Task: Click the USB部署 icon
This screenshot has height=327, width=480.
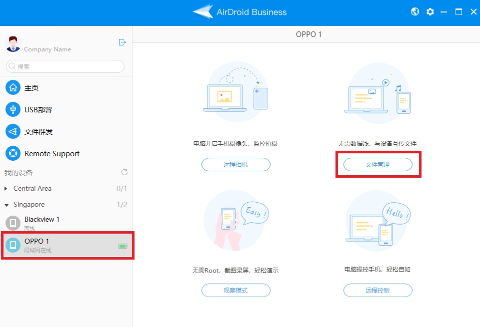Action: 13,109
